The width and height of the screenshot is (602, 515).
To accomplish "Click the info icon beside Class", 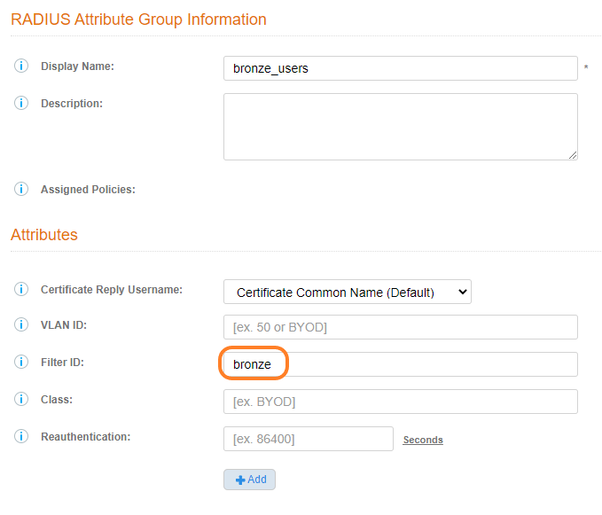I will [x=21, y=400].
